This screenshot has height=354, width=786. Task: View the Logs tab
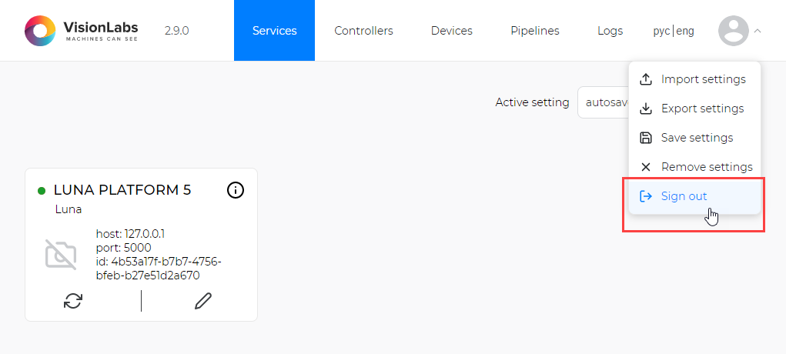click(x=610, y=31)
